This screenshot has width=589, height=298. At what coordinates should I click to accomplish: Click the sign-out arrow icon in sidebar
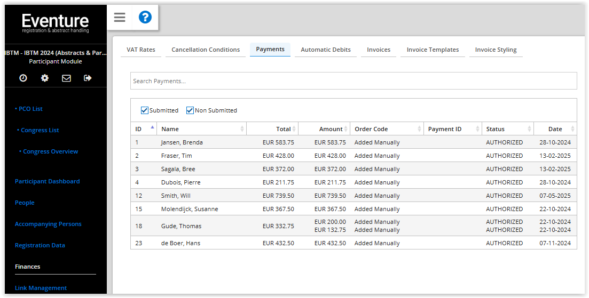(88, 78)
